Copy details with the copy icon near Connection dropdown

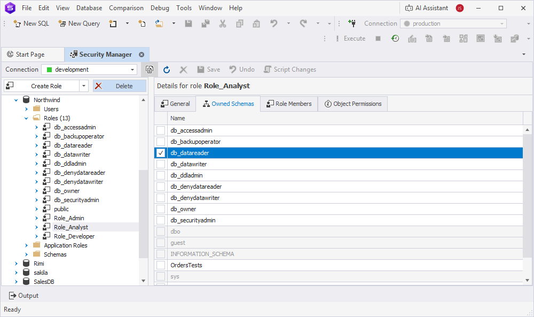click(149, 69)
